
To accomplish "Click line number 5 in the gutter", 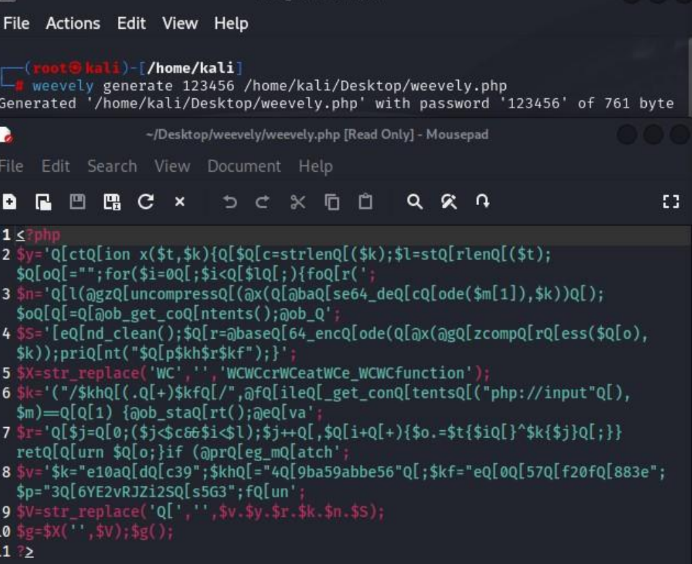I will (6, 373).
